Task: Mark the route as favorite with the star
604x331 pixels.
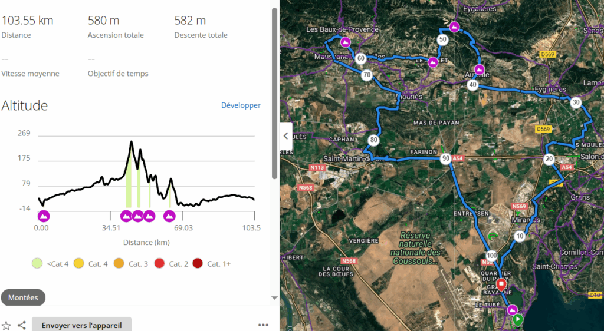Action: [x=6, y=325]
